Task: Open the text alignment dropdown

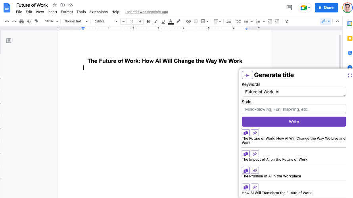Action: point(217,21)
